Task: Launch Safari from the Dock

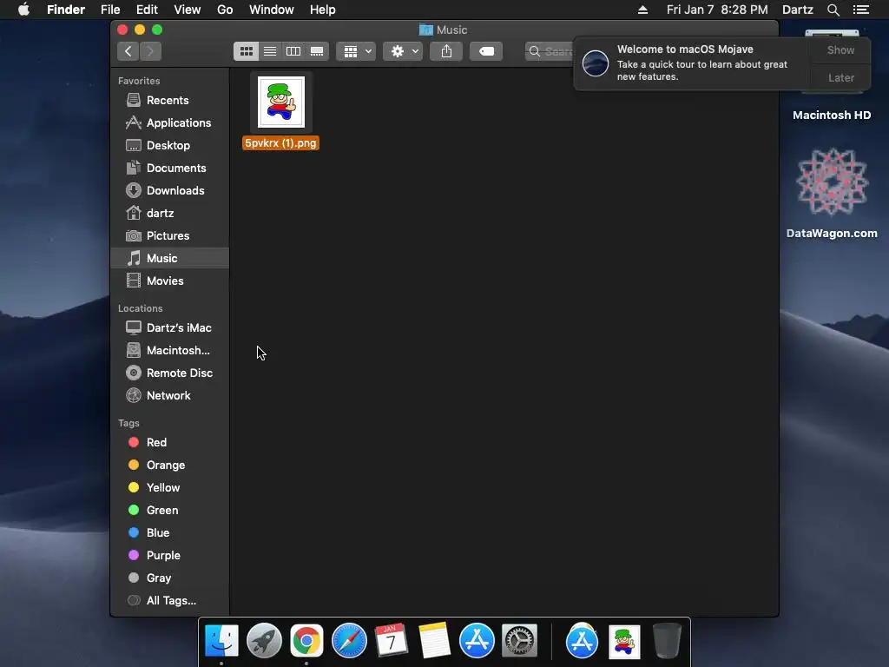Action: (x=349, y=641)
